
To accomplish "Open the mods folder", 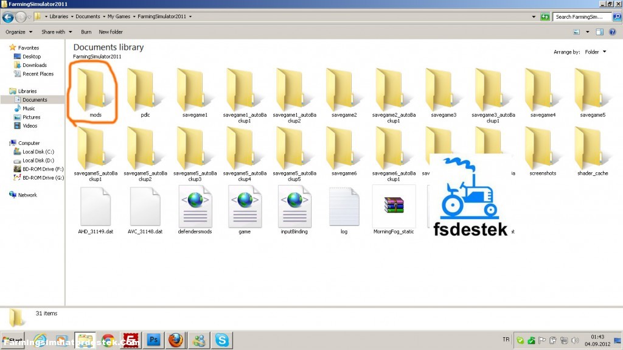I will coord(95,91).
